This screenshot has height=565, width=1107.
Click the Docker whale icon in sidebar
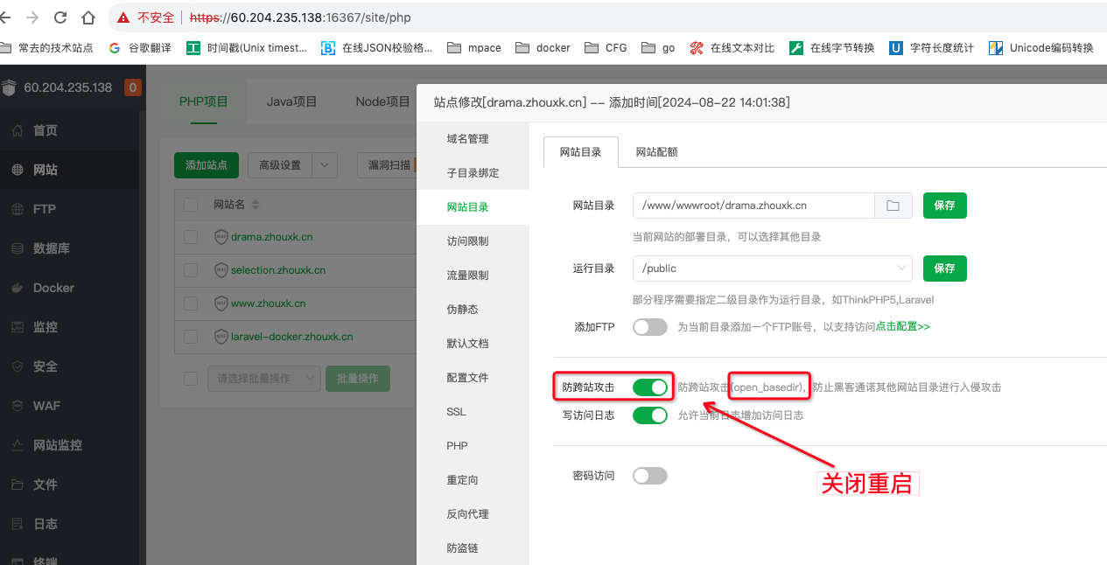[18, 288]
